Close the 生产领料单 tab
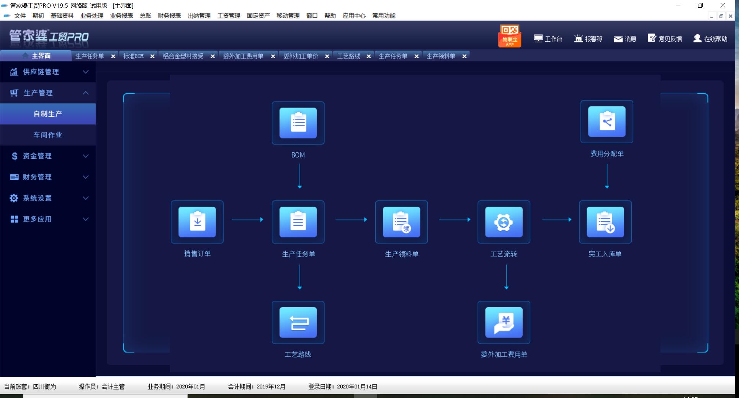 tap(464, 56)
